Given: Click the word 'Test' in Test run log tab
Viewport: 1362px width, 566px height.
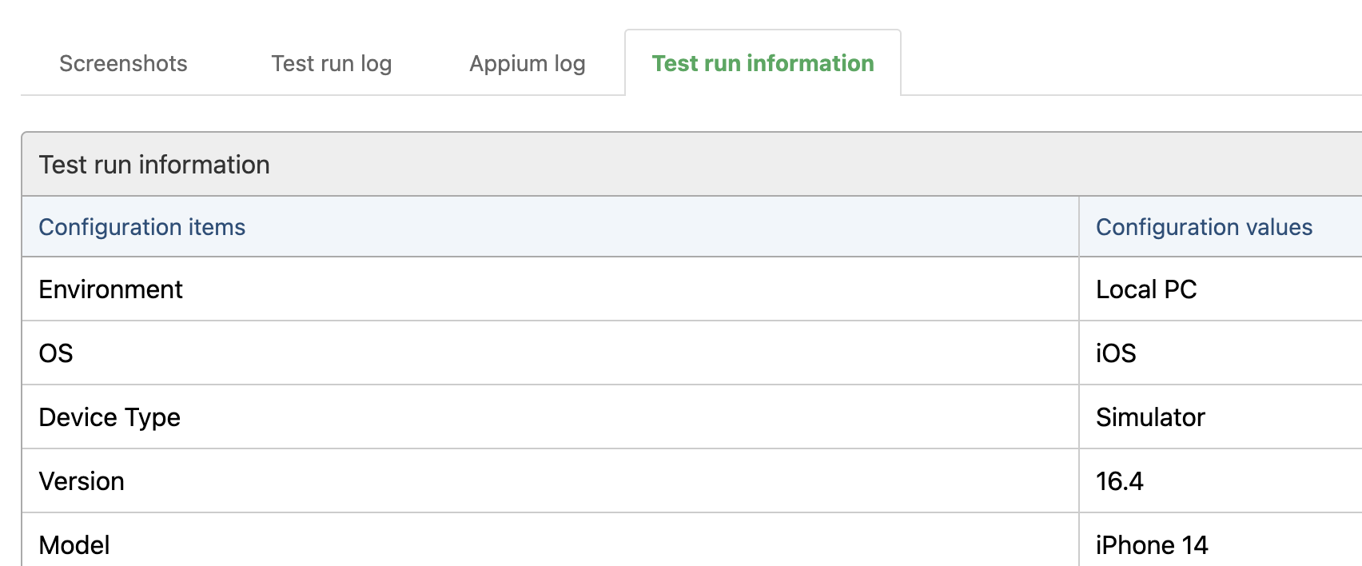Looking at the screenshot, I should coord(293,63).
